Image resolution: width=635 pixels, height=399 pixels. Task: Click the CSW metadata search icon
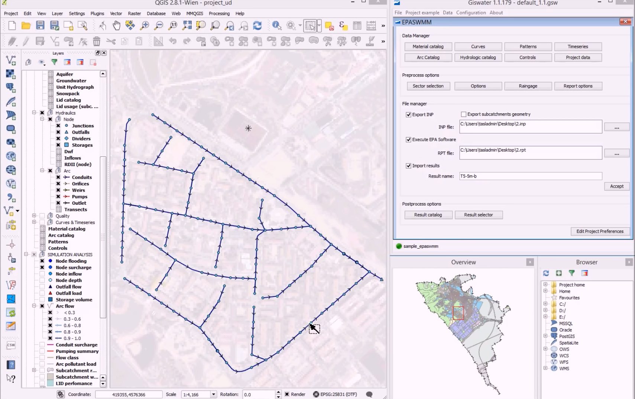11,345
